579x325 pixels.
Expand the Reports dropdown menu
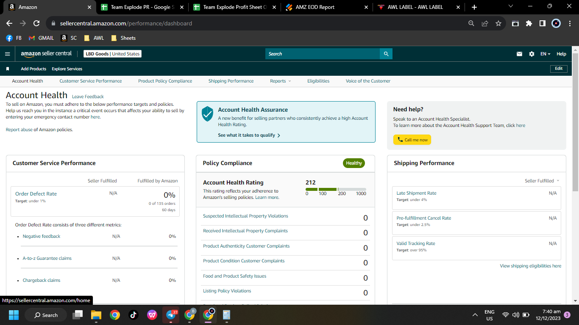280,81
